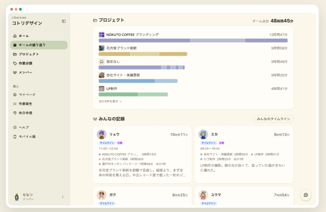Click リョウ's avatar
Image resolution: width=326 pixels, height=212 pixels.
click(102, 134)
